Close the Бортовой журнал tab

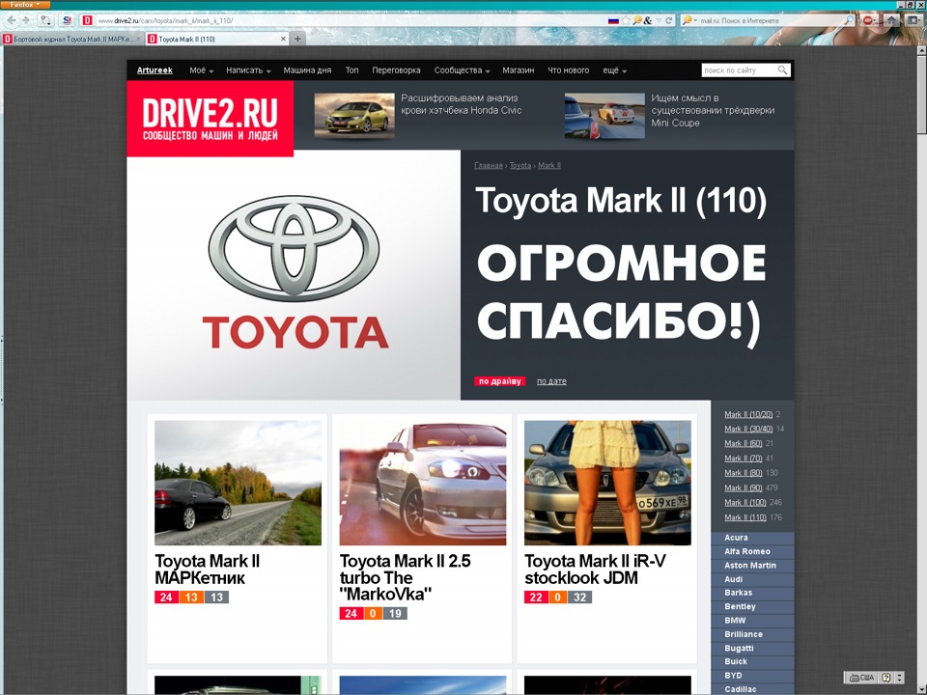(139, 39)
